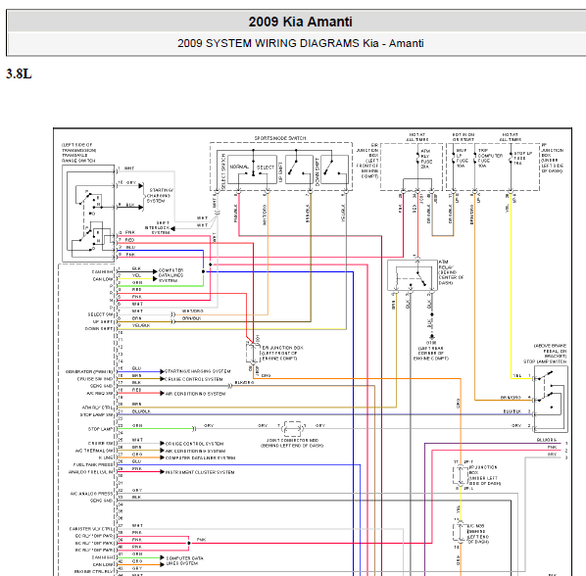Image resolution: width=586 pixels, height=576 pixels.
Task: Click the 'A/C THERMAL SW' pin label
Action: coord(94,451)
